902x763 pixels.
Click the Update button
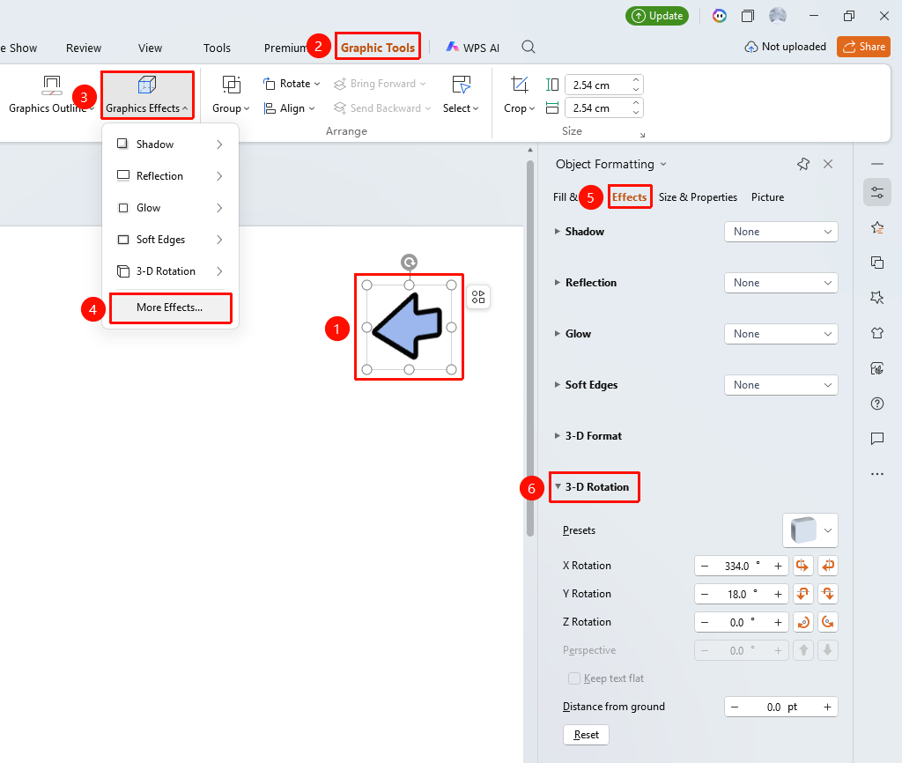pyautogui.click(x=657, y=16)
